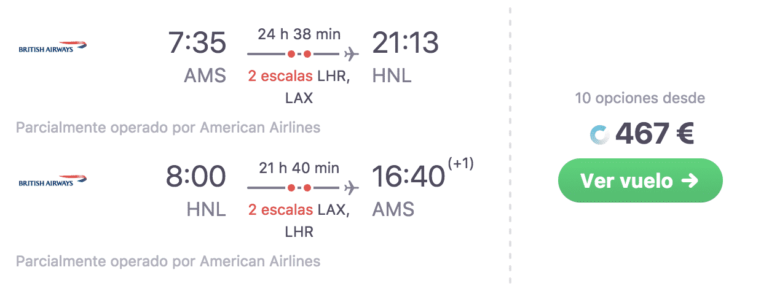
Task: Click the 21 h 40 min duration
Action: [299, 168]
